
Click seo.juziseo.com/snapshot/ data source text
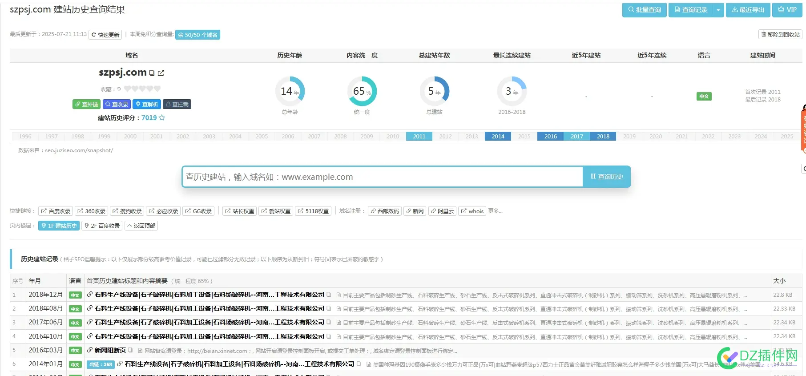pyautogui.click(x=79, y=150)
